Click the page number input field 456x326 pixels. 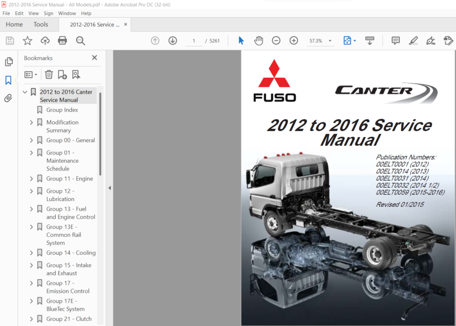(194, 41)
